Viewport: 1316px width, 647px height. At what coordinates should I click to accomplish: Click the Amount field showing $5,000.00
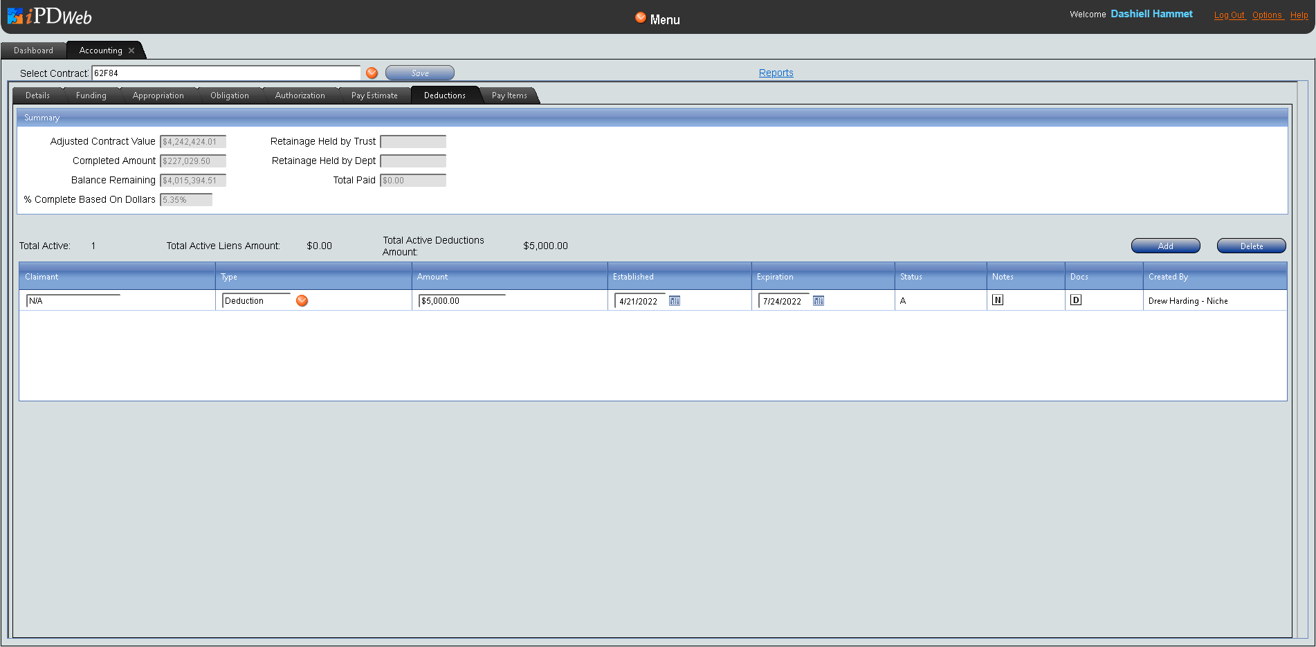[x=461, y=301]
